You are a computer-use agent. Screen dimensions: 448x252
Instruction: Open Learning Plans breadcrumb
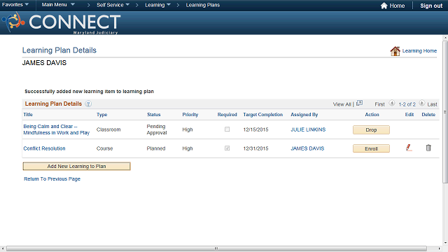pyautogui.click(x=203, y=5)
